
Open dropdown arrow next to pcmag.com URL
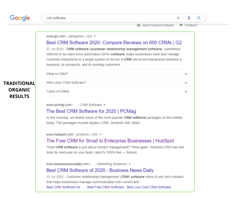click(x=104, y=105)
